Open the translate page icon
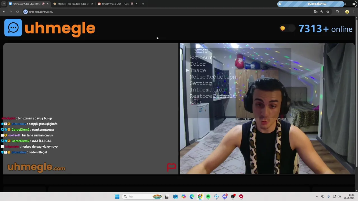Image resolution: width=358 pixels, height=201 pixels. tap(316, 12)
